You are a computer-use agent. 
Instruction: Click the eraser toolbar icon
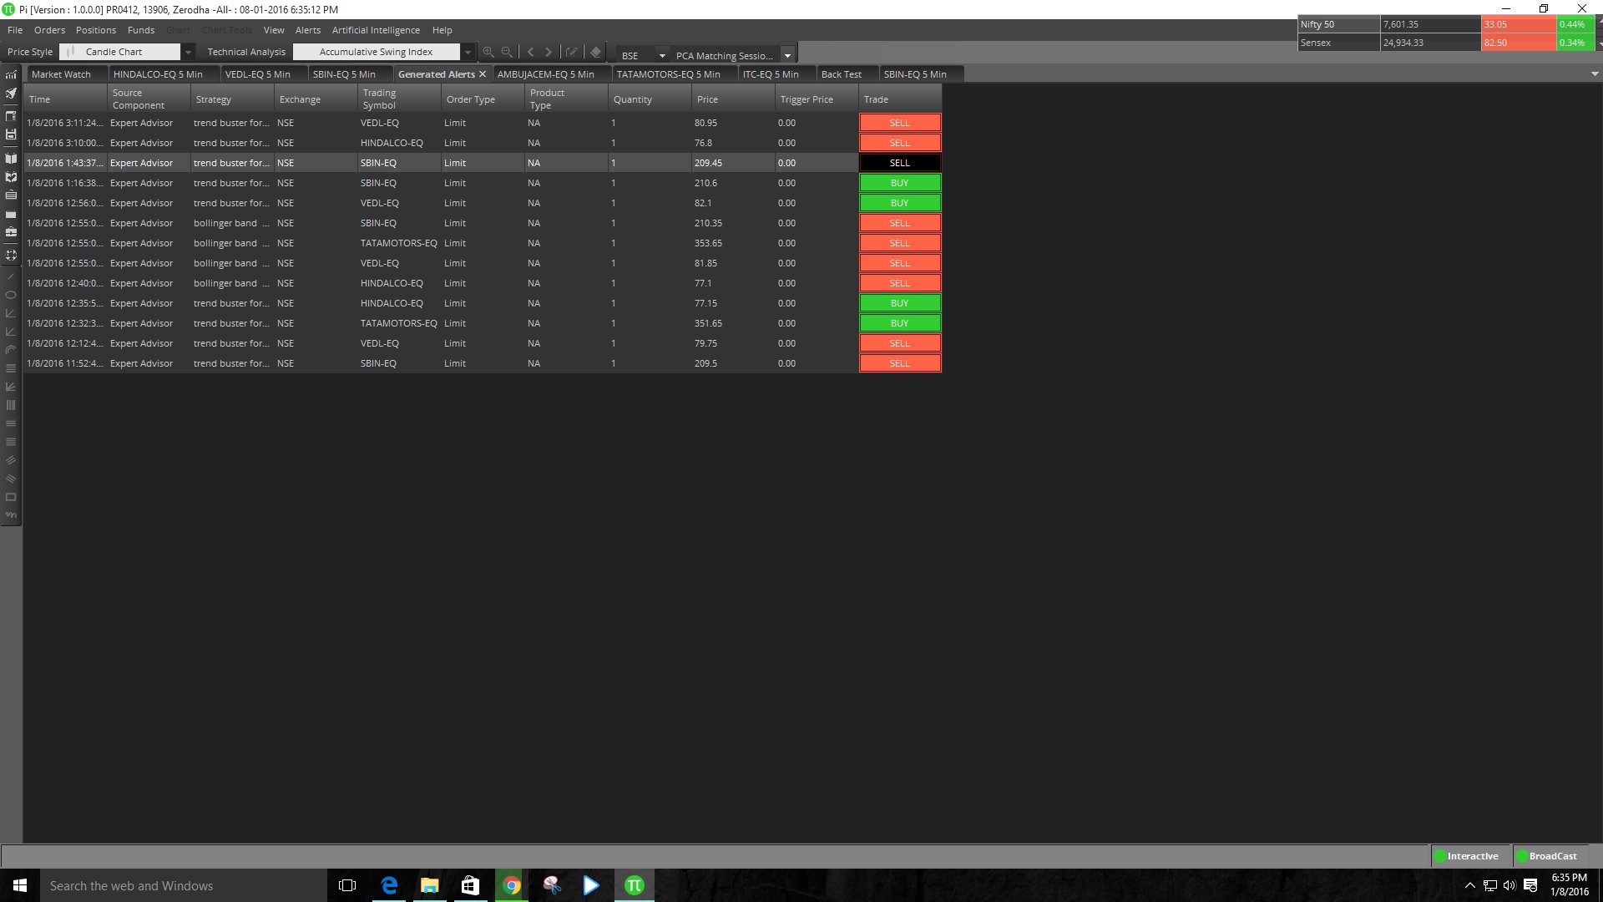(x=595, y=52)
